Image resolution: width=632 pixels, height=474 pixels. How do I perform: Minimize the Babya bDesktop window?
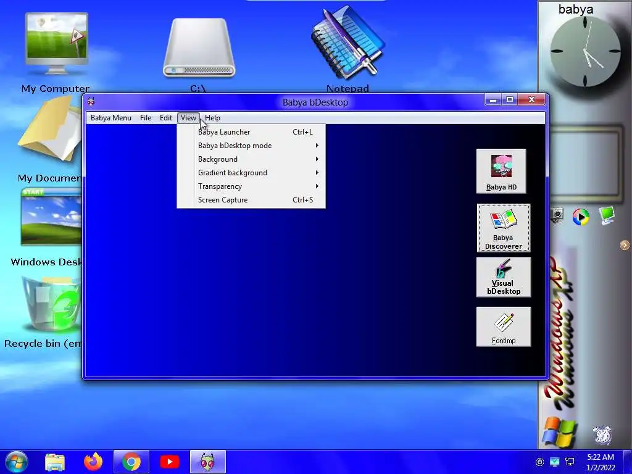pos(493,99)
